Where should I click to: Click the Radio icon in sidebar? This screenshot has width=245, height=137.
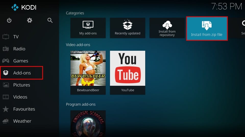[6, 49]
